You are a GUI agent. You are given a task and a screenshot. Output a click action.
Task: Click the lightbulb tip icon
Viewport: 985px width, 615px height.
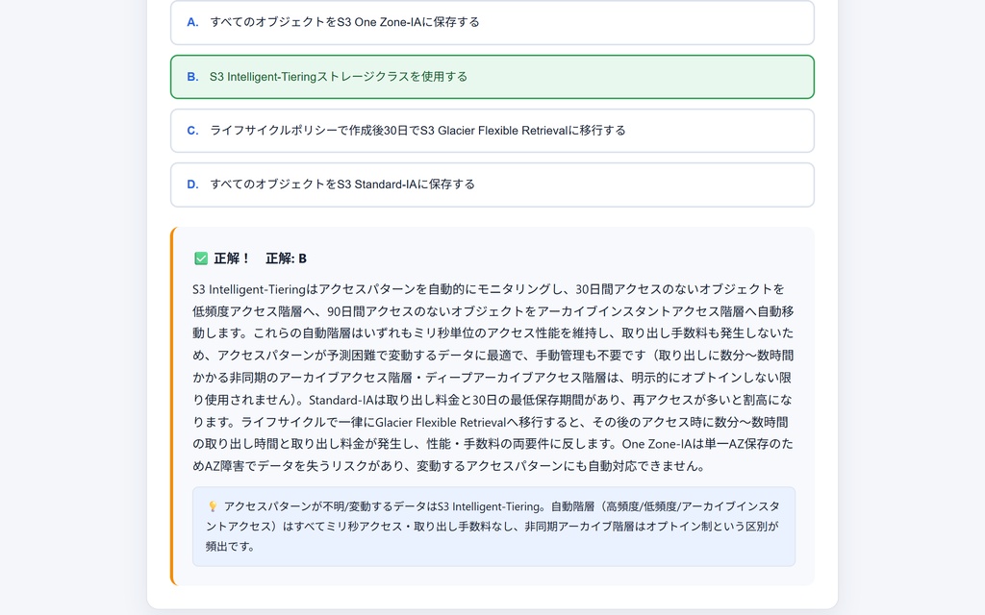(213, 506)
